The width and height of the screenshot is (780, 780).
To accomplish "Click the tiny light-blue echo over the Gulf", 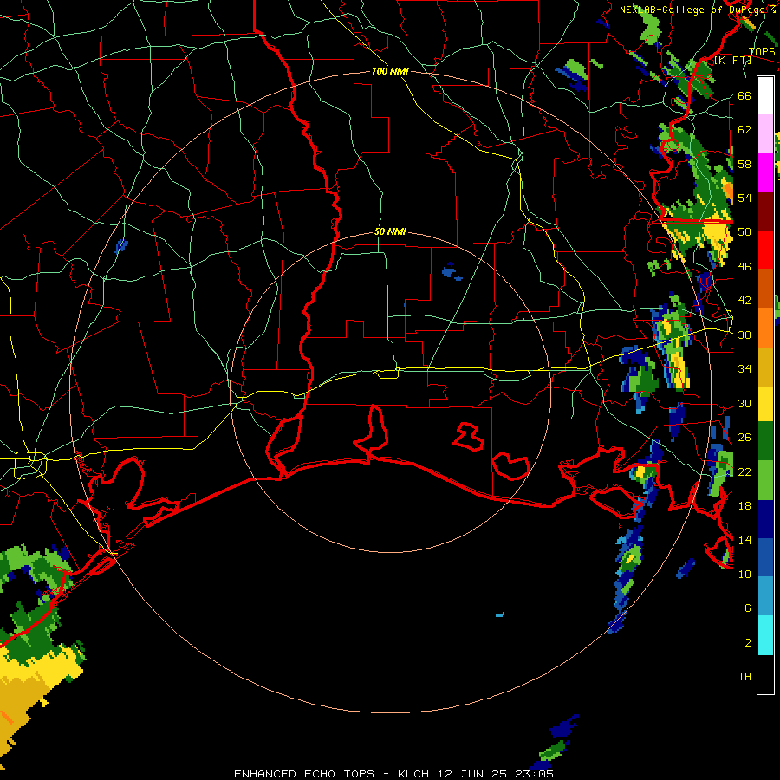I will [500, 614].
